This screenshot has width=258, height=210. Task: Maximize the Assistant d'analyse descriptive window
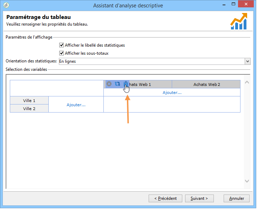click(233, 4)
